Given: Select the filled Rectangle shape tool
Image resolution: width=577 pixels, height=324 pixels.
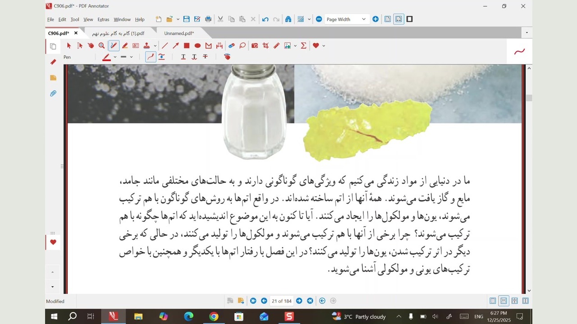Looking at the screenshot, I should click(x=187, y=45).
